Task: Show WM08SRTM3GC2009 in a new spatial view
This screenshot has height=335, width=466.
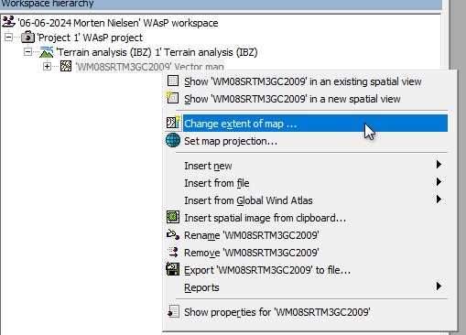Action: (307, 99)
